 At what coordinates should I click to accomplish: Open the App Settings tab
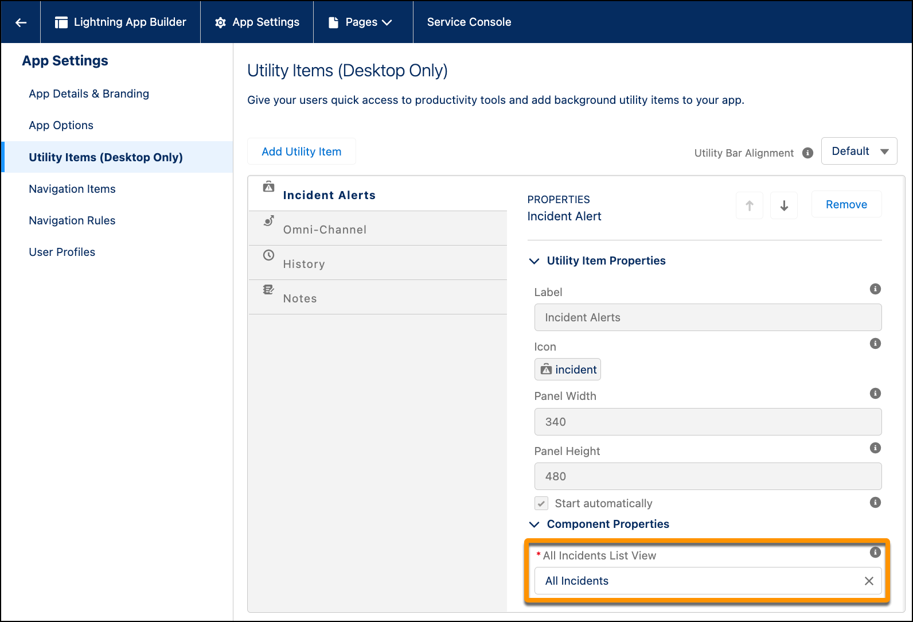(x=257, y=22)
